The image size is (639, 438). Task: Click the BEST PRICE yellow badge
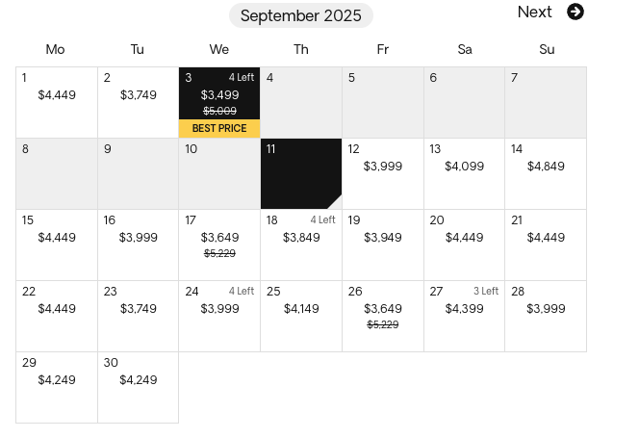click(x=219, y=128)
